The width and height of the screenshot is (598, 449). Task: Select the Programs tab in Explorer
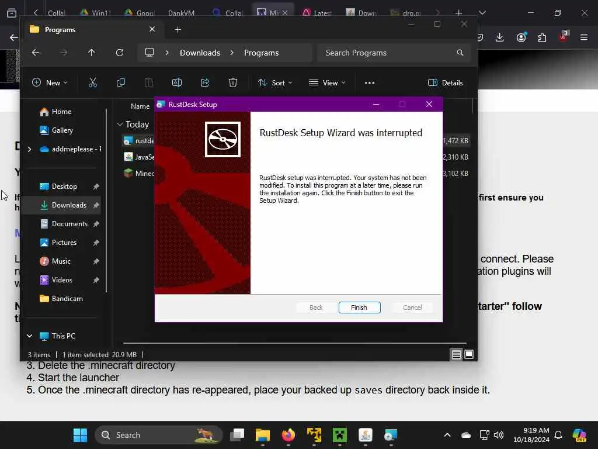[93, 29]
